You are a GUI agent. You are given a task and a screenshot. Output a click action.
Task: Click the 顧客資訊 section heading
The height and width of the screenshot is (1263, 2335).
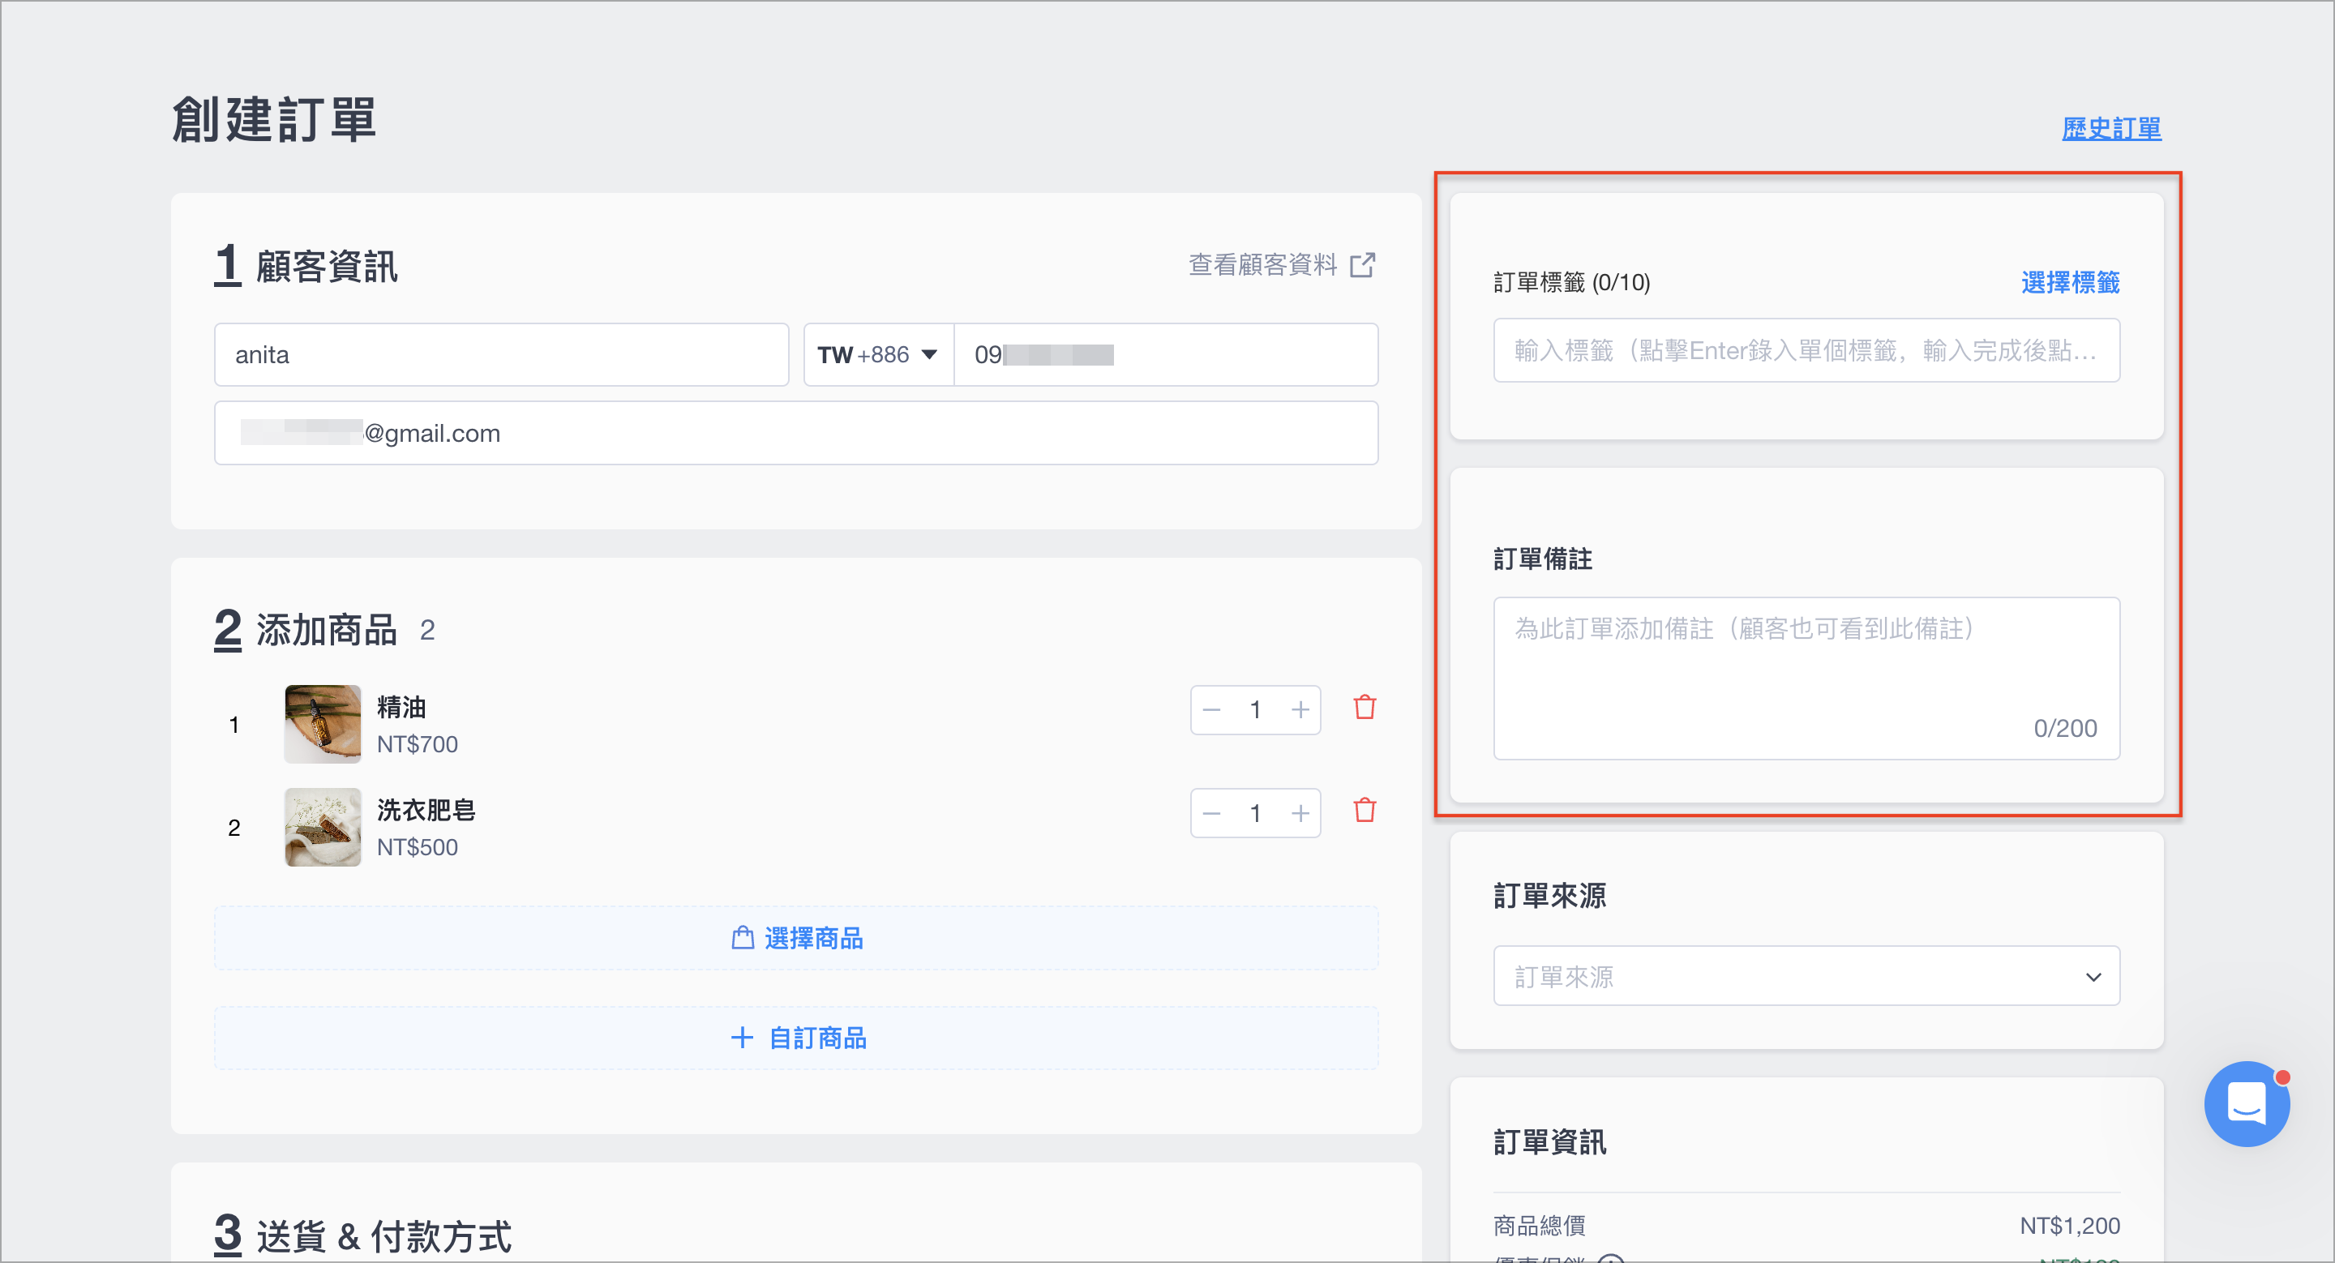326,268
